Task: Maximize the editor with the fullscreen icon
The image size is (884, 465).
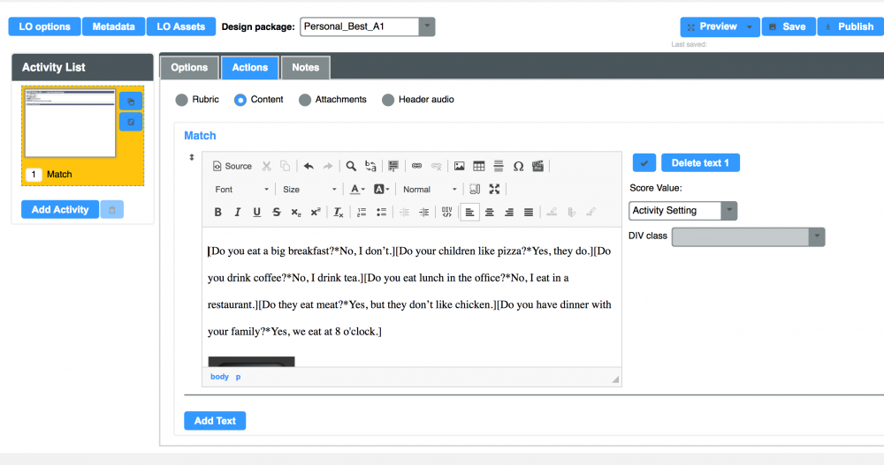Action: point(494,189)
